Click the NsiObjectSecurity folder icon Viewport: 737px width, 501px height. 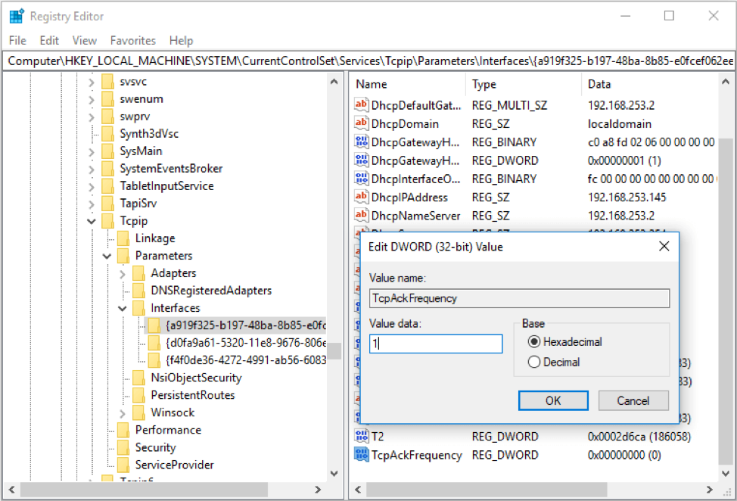[138, 378]
